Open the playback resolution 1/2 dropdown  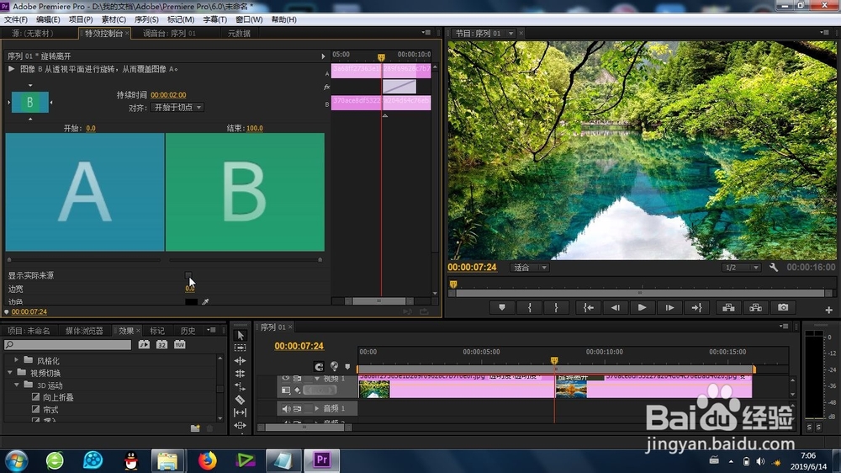(x=742, y=268)
